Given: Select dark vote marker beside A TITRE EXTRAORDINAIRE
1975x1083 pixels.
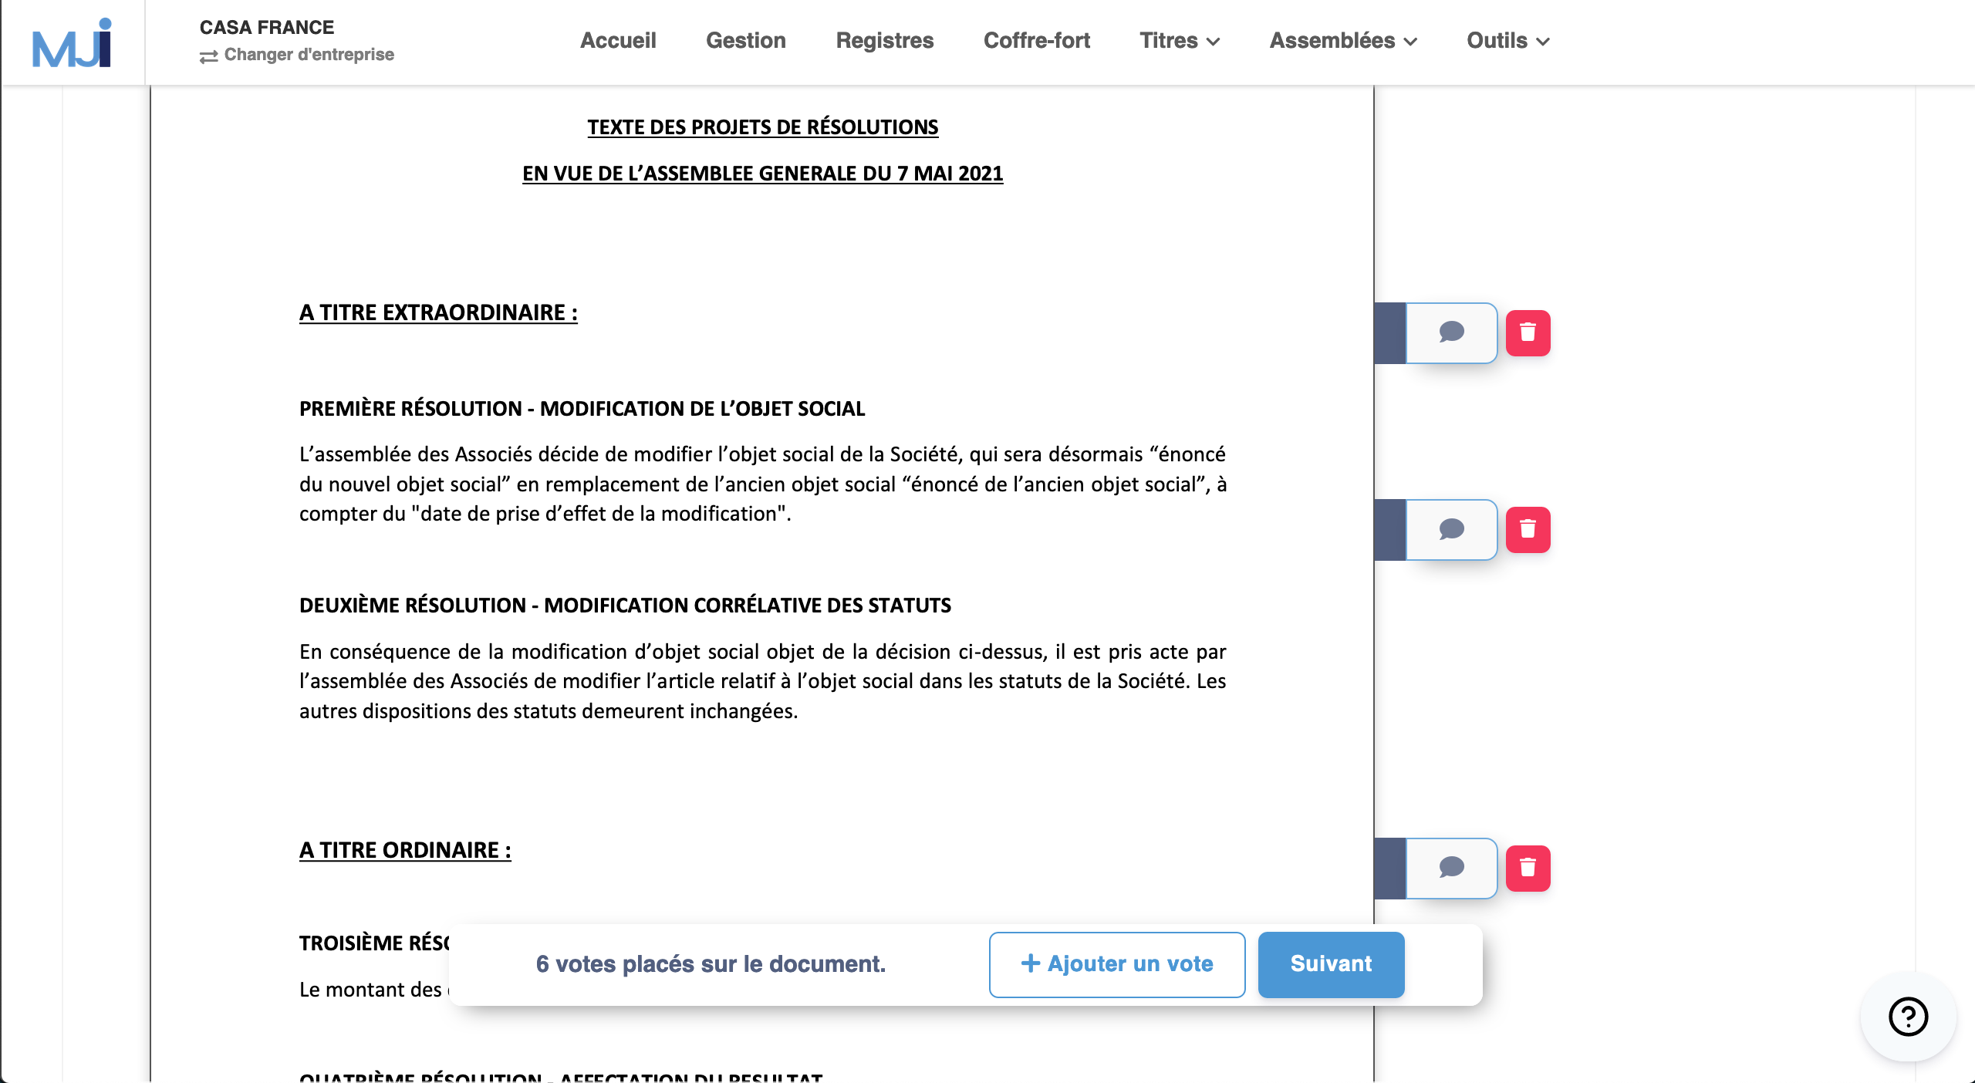Looking at the screenshot, I should 1390,332.
